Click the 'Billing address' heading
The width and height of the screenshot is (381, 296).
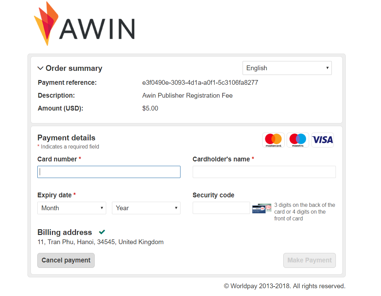[x=65, y=232]
